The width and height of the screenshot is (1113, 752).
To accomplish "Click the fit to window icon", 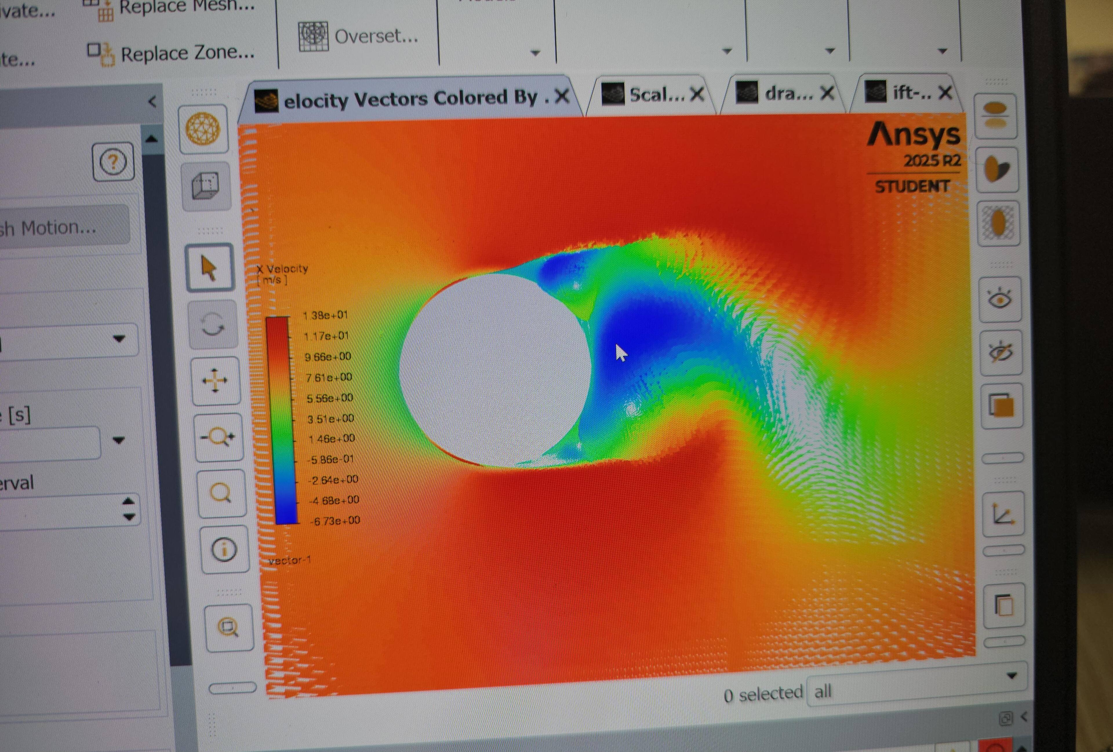I will tap(228, 627).
